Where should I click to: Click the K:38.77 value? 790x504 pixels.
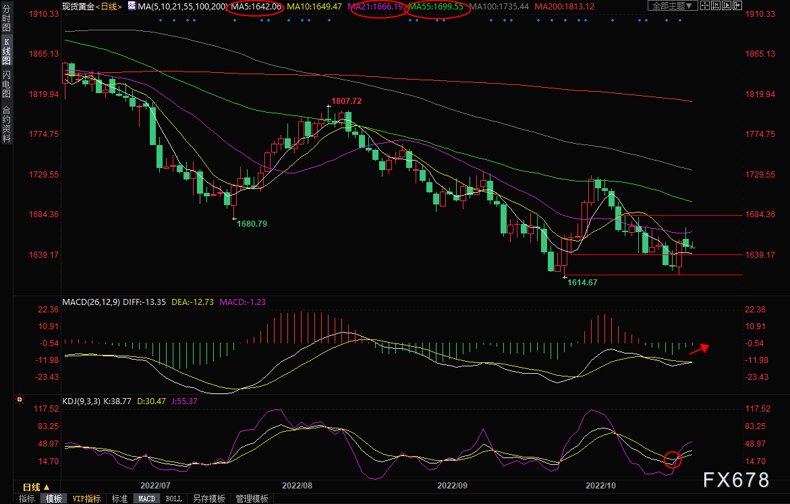point(117,401)
